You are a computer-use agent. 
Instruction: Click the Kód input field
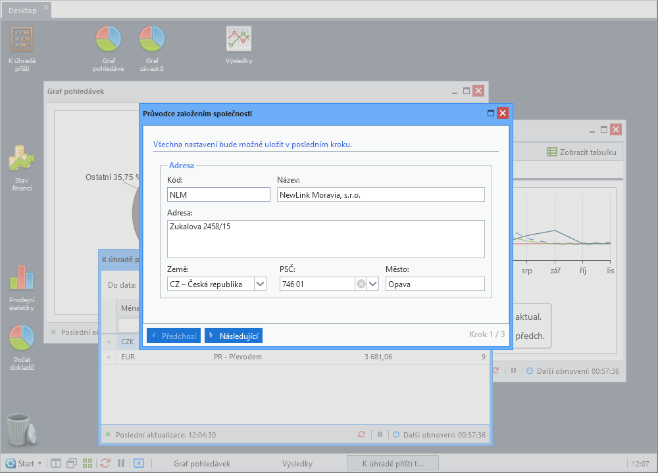tap(218, 194)
